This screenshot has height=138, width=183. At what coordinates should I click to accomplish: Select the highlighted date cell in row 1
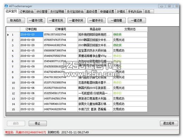coord(32,34)
